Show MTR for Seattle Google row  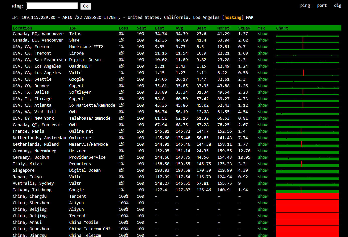[263, 79]
